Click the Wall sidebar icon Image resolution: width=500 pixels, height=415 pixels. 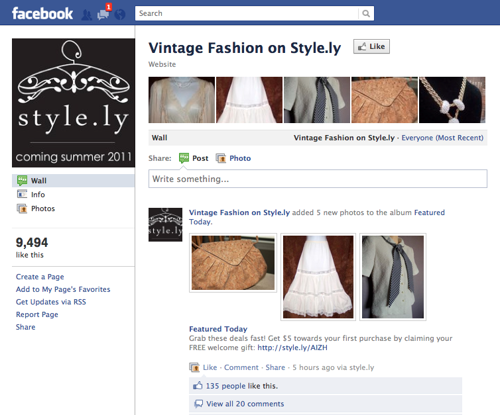pyautogui.click(x=22, y=181)
